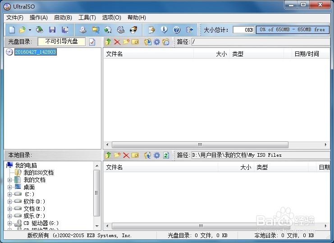Viewport: 334px width, 243px height.
Task: Click disc file list horizontal scrollbar thumb
Action: coord(200,145)
